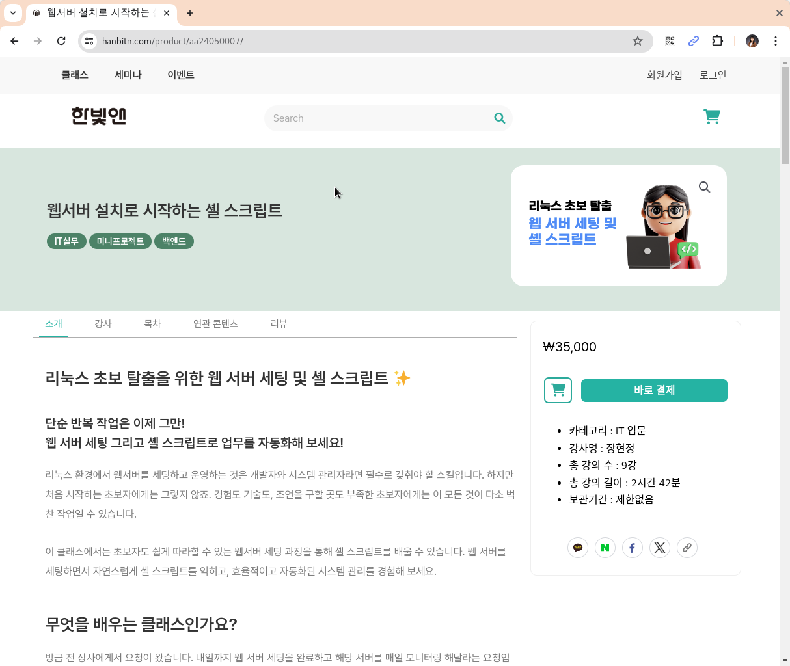The width and height of the screenshot is (790, 666).
Task: Click the 강사명 : 장현정 line
Action: (x=602, y=448)
